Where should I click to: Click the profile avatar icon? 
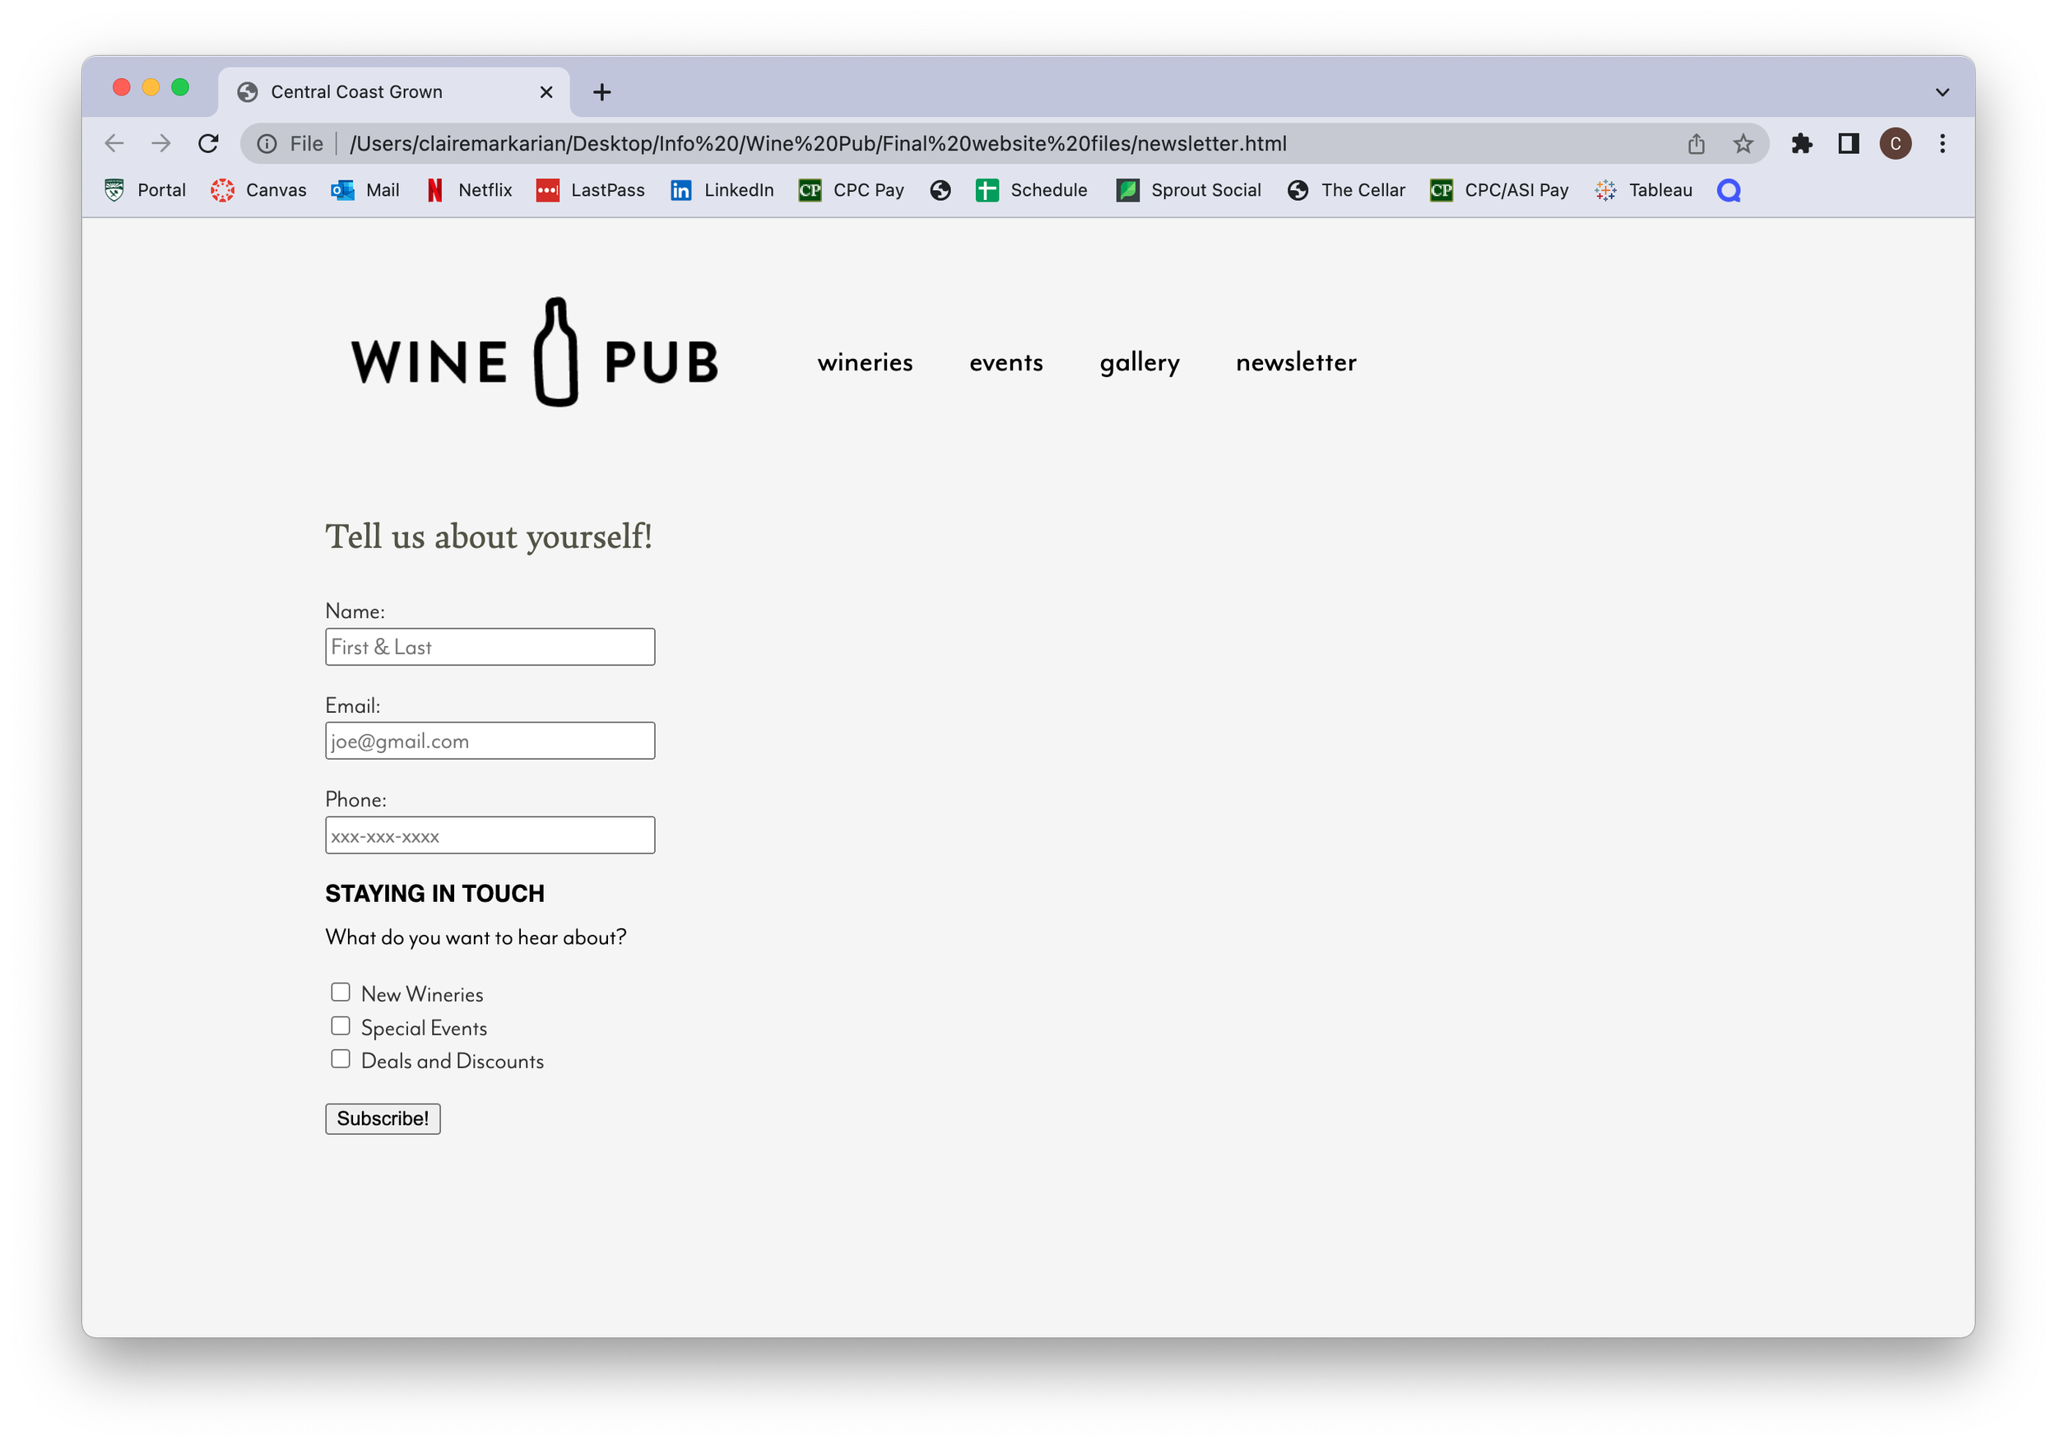1895,143
